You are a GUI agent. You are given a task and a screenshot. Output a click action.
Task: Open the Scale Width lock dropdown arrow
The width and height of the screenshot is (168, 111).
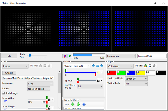pos(52,100)
